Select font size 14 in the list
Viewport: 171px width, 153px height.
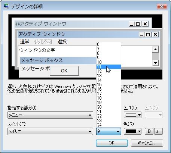[x=109, y=80]
